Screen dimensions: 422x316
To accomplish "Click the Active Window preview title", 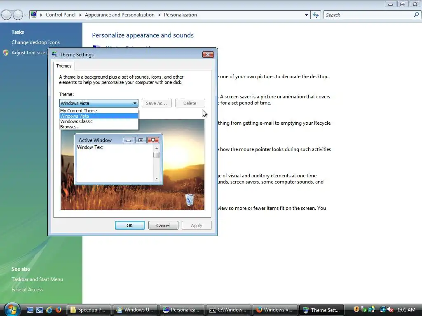I will (x=95, y=140).
